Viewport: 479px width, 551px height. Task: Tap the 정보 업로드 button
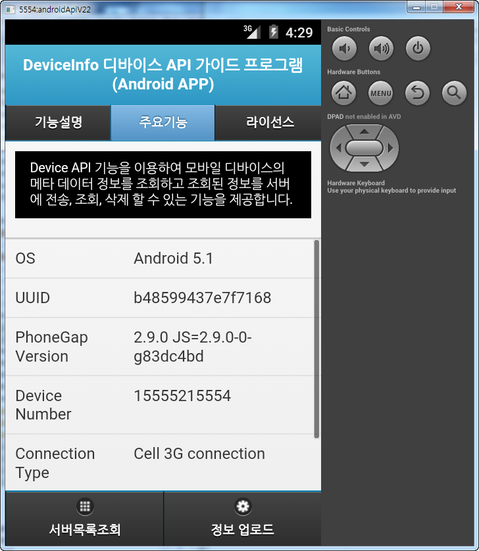242,519
